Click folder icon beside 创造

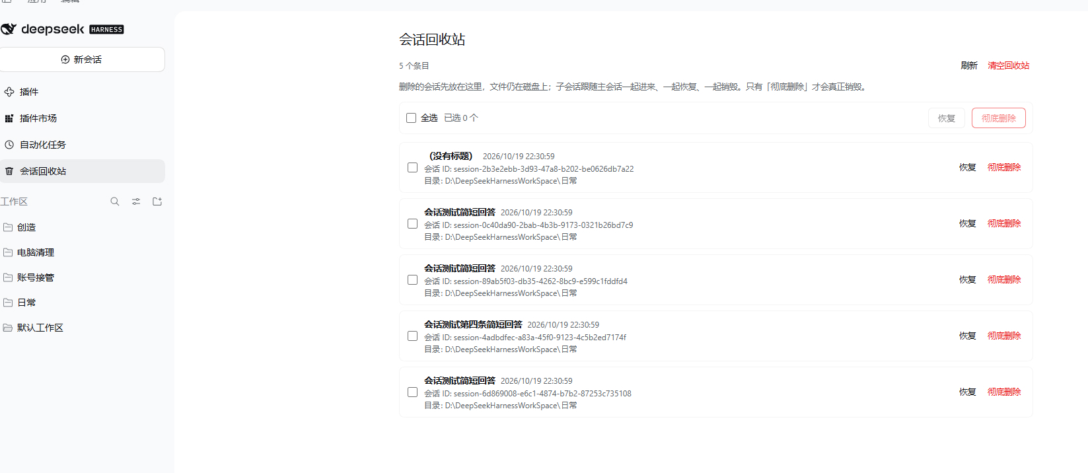(8, 227)
